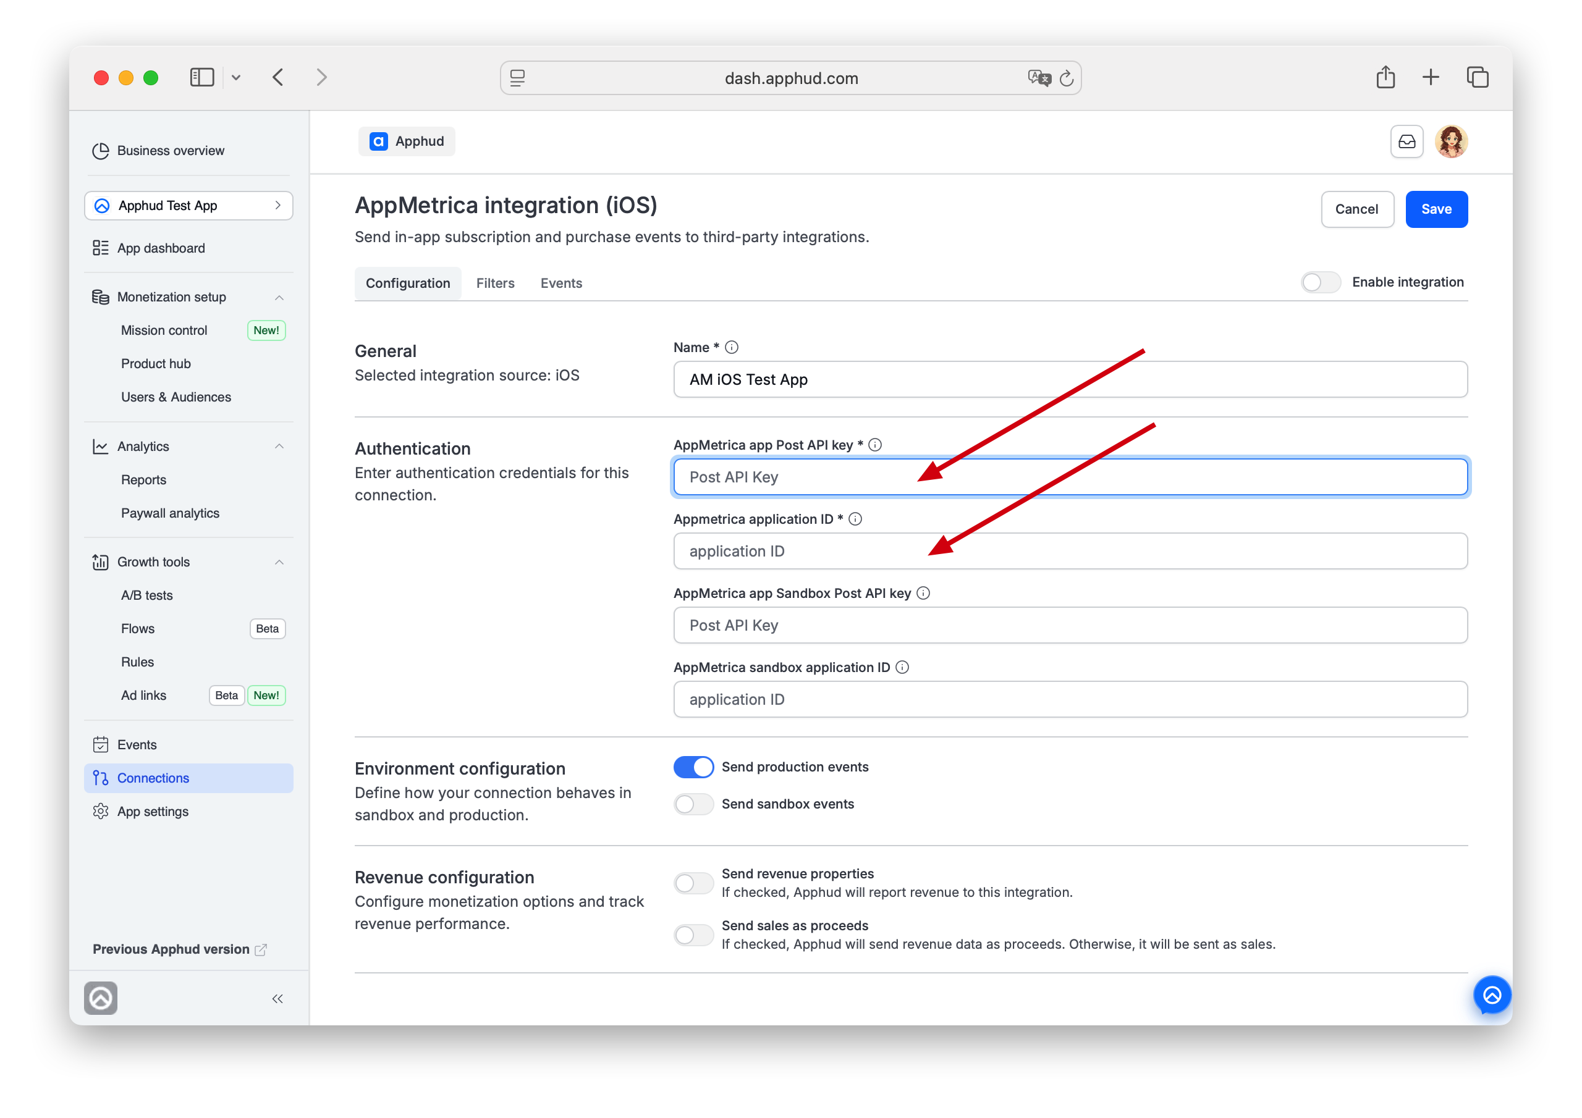Switch to the Configuration tab
Image resolution: width=1582 pixels, height=1118 pixels.
tap(408, 283)
